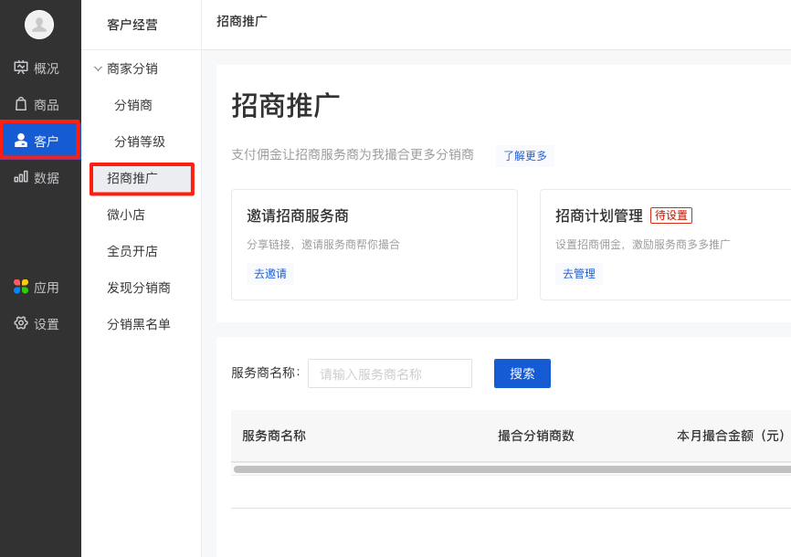Select the 客户 person icon

21,141
